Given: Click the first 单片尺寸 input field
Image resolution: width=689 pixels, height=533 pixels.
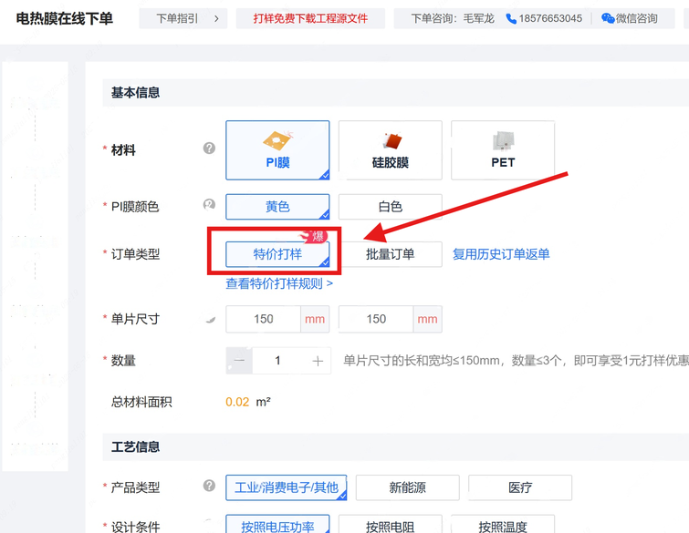Looking at the screenshot, I should 264,319.
